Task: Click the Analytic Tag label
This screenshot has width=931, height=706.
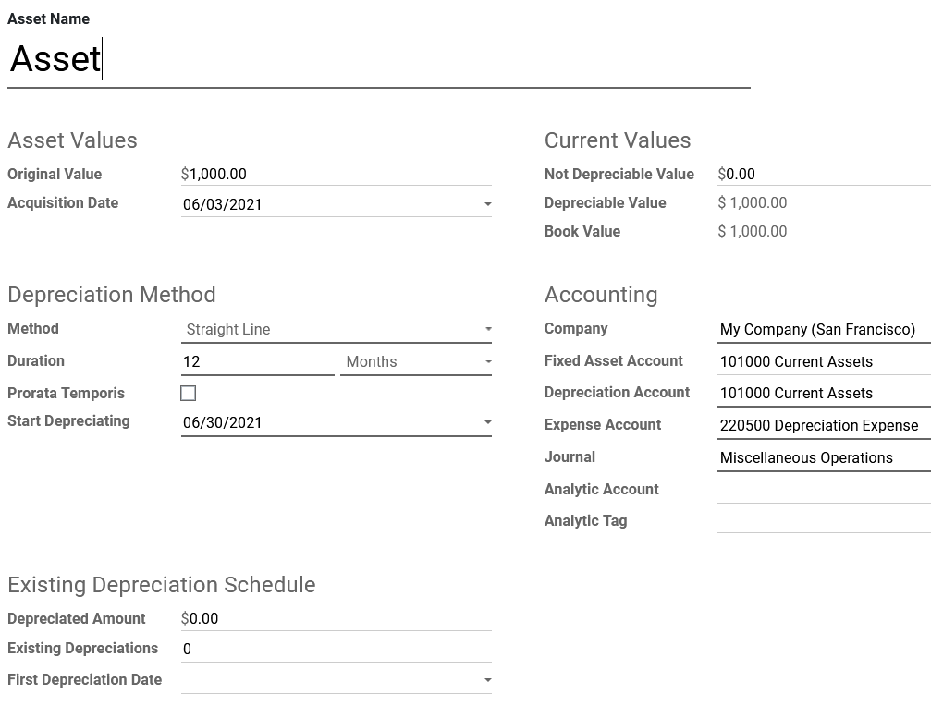Action: [x=585, y=521]
